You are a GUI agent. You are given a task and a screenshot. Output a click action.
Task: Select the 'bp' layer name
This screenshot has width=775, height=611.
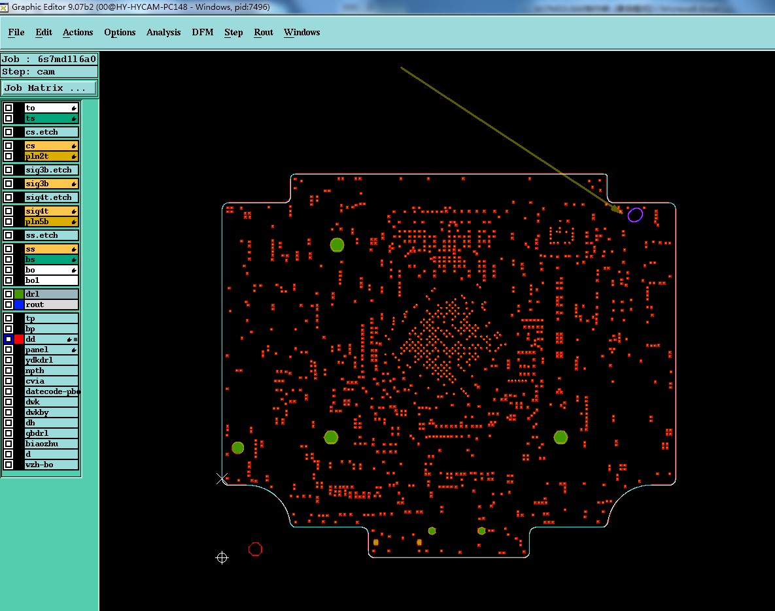tap(30, 329)
